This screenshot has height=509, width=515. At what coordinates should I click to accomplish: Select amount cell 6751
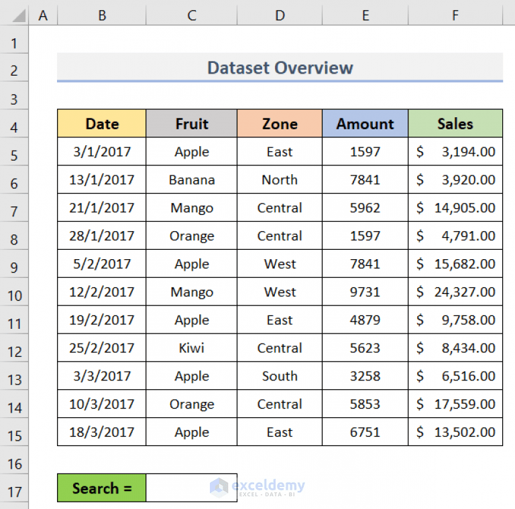coord(365,431)
